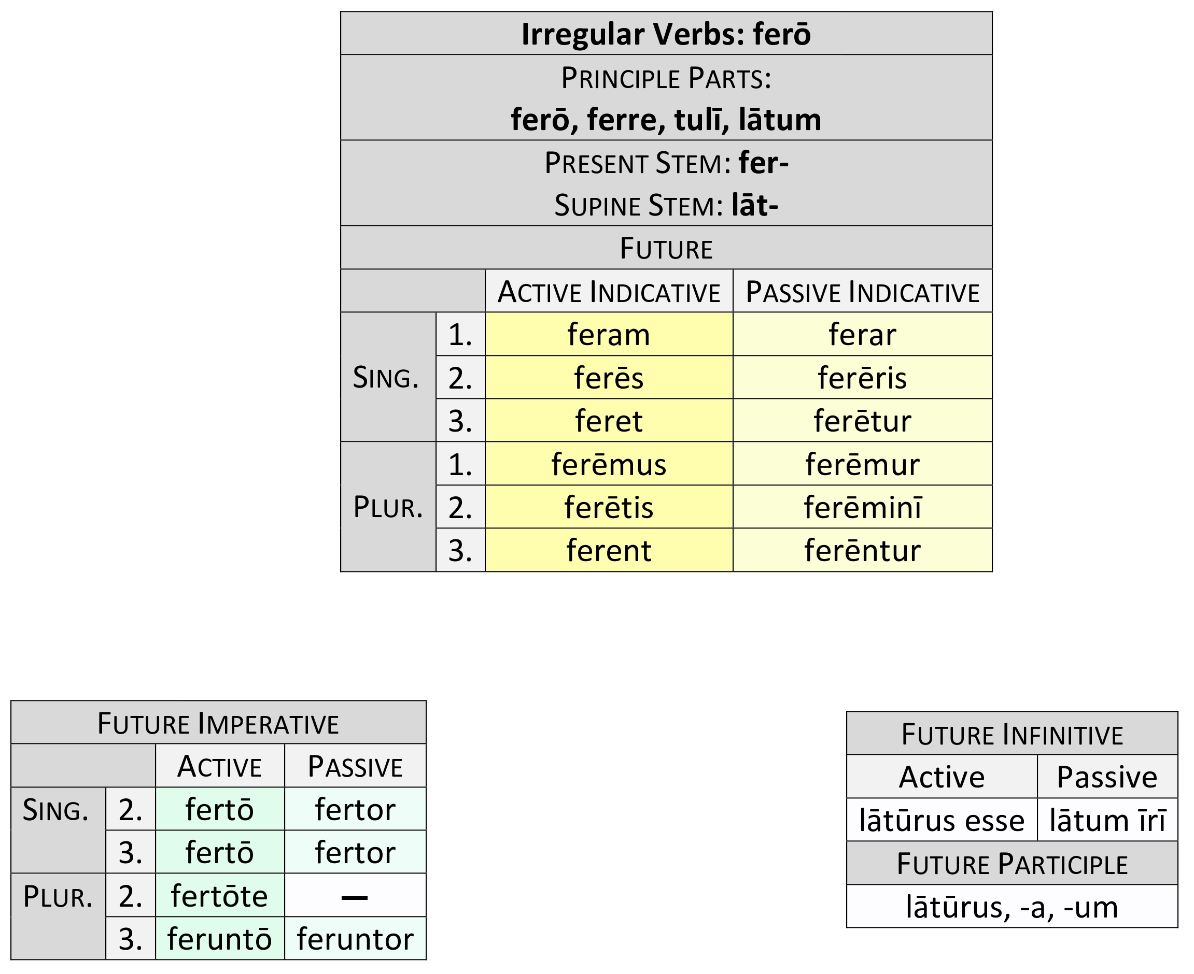The image size is (1194, 974).
Task: Click the 'lātūrus esse' infinitive cell
Action: (x=942, y=820)
